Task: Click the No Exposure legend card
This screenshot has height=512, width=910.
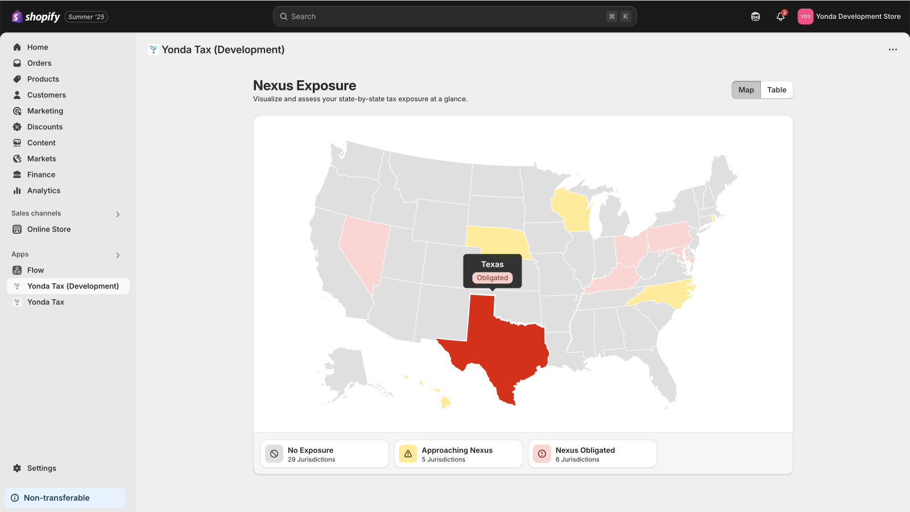Action: (x=325, y=454)
